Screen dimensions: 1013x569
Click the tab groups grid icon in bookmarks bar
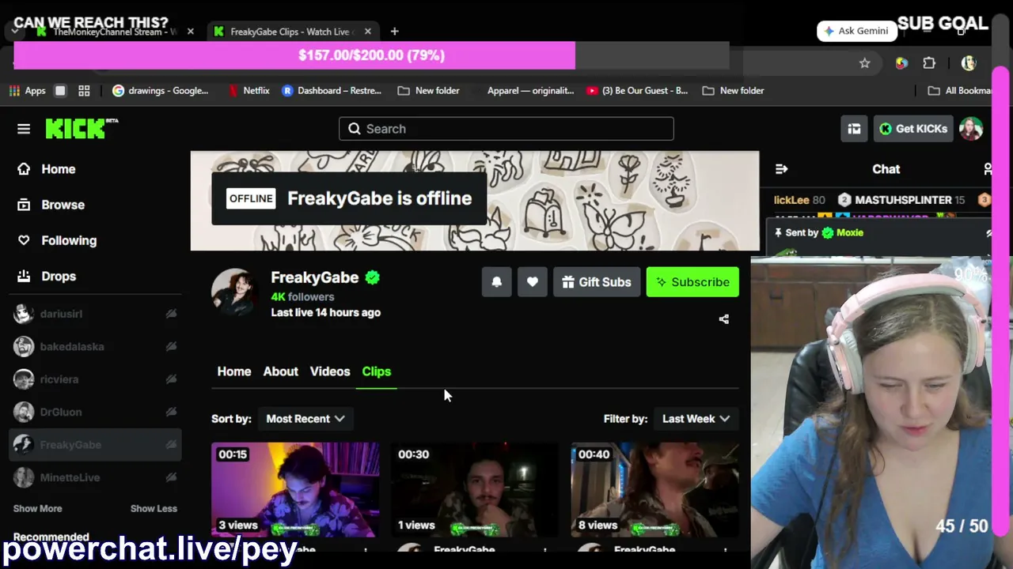point(84,91)
